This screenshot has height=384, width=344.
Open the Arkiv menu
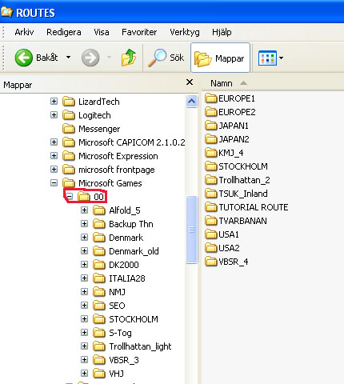[24, 32]
